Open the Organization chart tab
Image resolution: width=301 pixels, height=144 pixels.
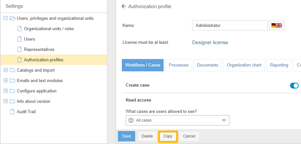click(244, 65)
